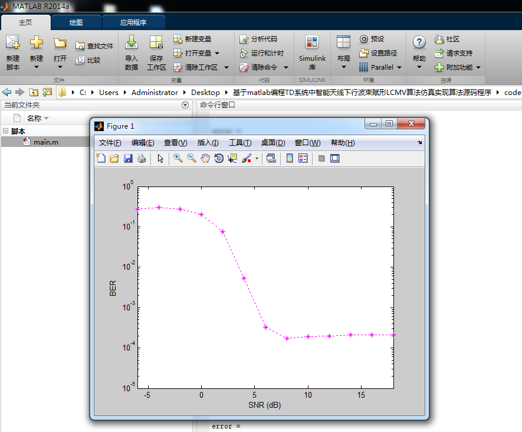
Task: Click Set Path (设置路径)
Action: pyautogui.click(x=378, y=53)
